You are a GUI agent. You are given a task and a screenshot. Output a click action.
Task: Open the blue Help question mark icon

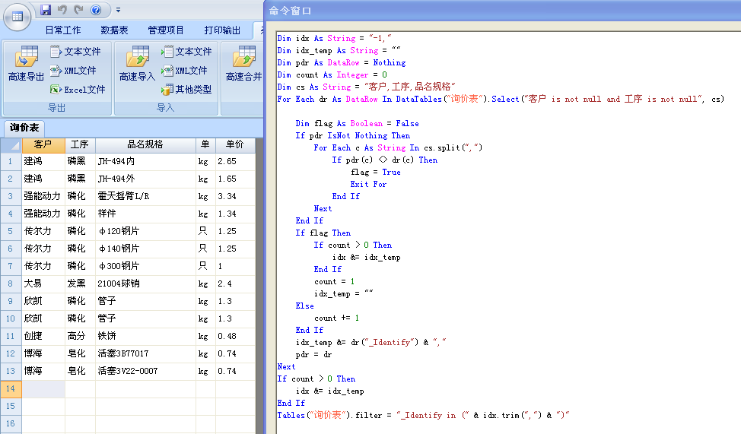click(x=96, y=9)
